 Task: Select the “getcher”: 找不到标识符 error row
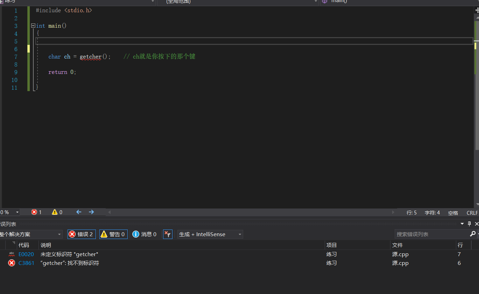[239, 263]
